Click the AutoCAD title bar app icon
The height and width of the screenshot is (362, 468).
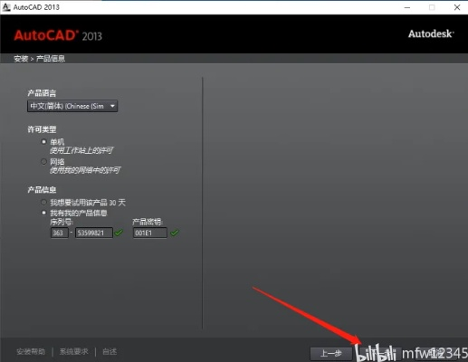click(x=6, y=7)
